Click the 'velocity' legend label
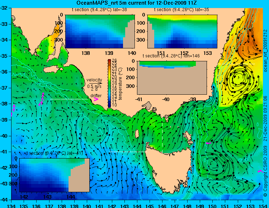This screenshot has height=208, width=269. (94, 80)
